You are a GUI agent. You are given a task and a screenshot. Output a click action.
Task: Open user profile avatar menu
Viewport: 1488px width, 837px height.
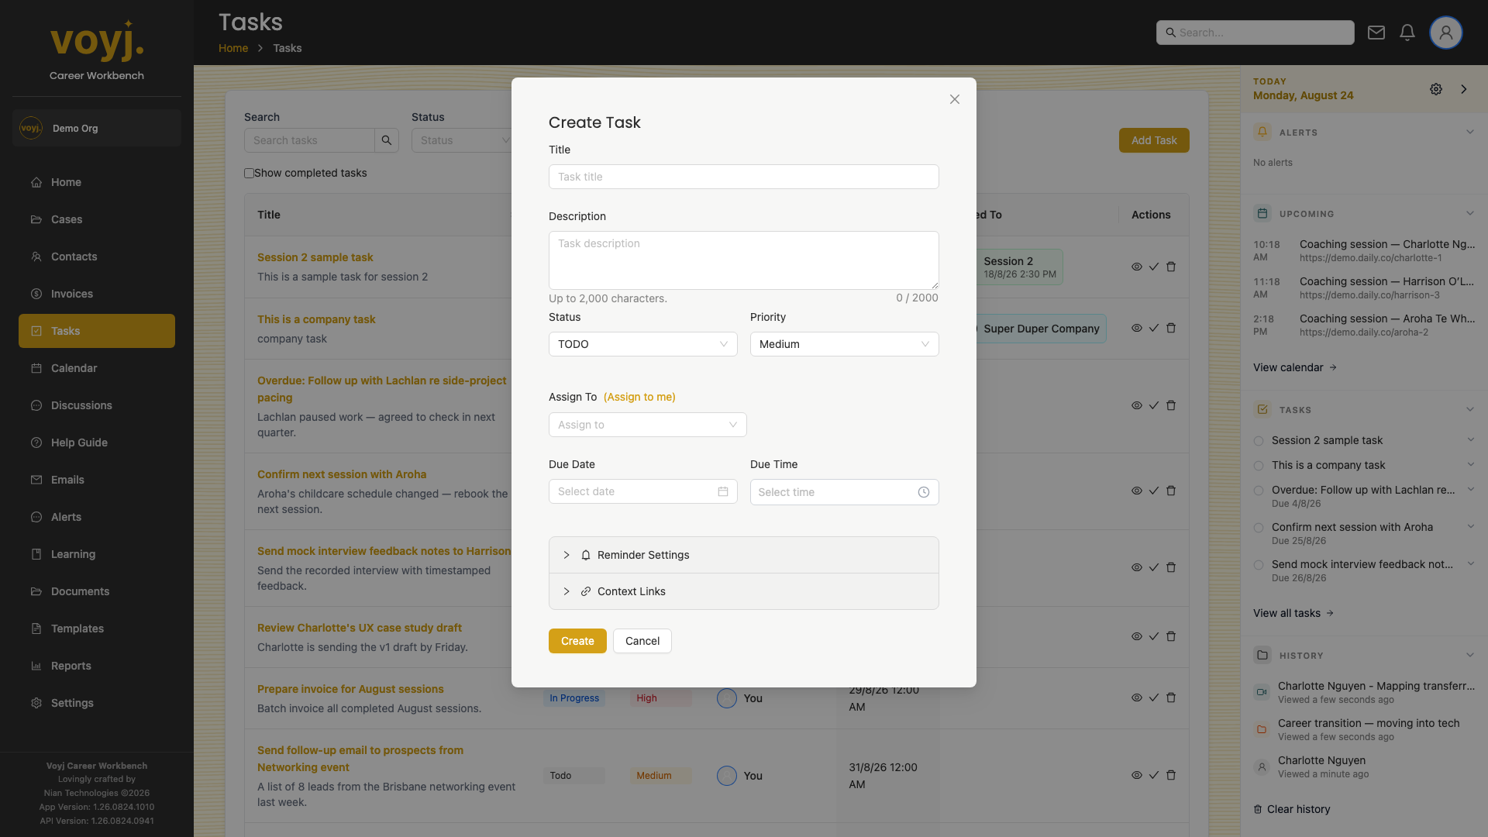click(x=1446, y=33)
